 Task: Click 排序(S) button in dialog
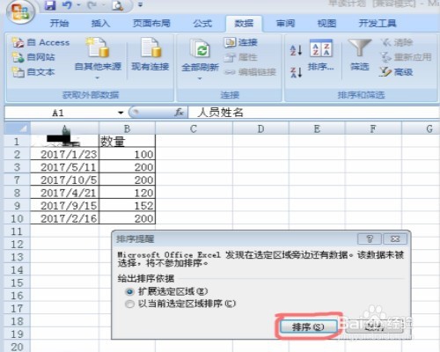[308, 326]
